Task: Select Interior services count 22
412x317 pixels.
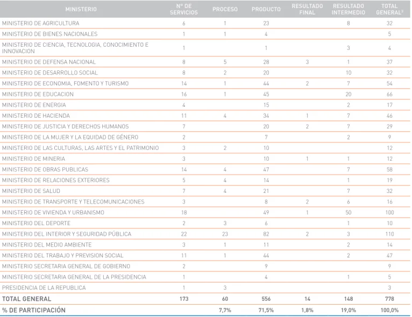Action: [x=184, y=234]
